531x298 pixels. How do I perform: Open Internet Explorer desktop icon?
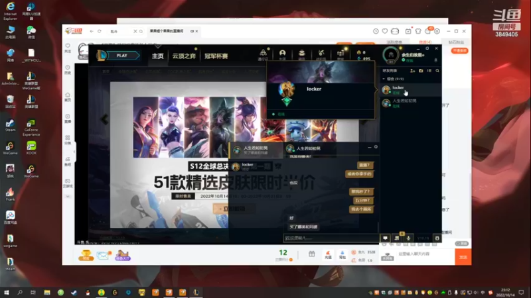coord(10,11)
